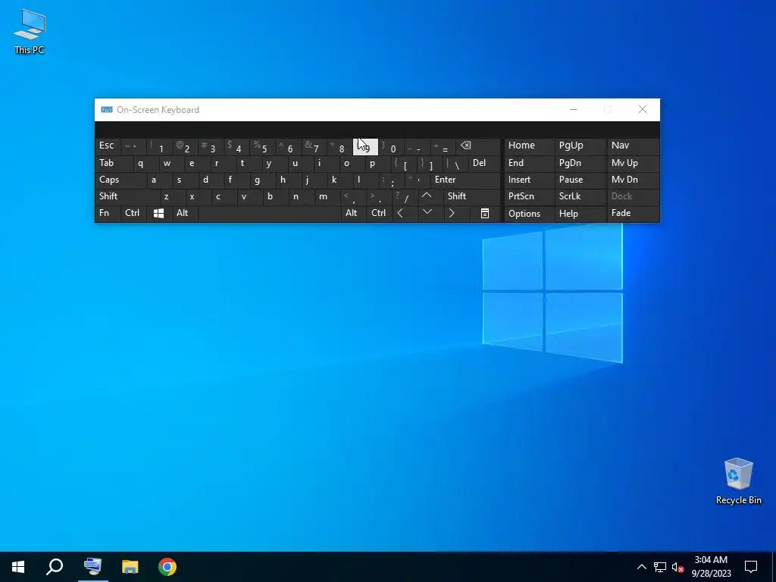Click the Del key
This screenshot has height=582, width=776.
483,163
